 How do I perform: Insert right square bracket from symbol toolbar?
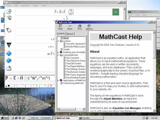pos(39,86)
